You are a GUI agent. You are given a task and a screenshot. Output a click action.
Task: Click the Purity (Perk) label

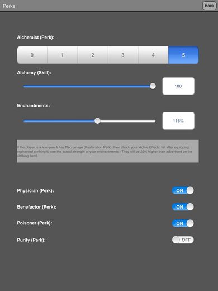tap(31, 240)
